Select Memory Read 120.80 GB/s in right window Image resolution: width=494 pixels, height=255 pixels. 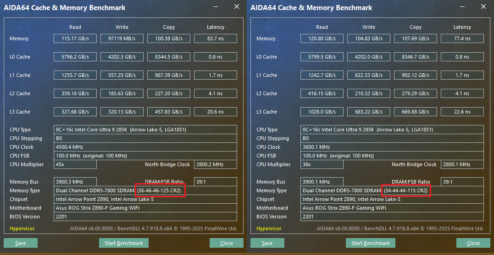tap(322, 38)
